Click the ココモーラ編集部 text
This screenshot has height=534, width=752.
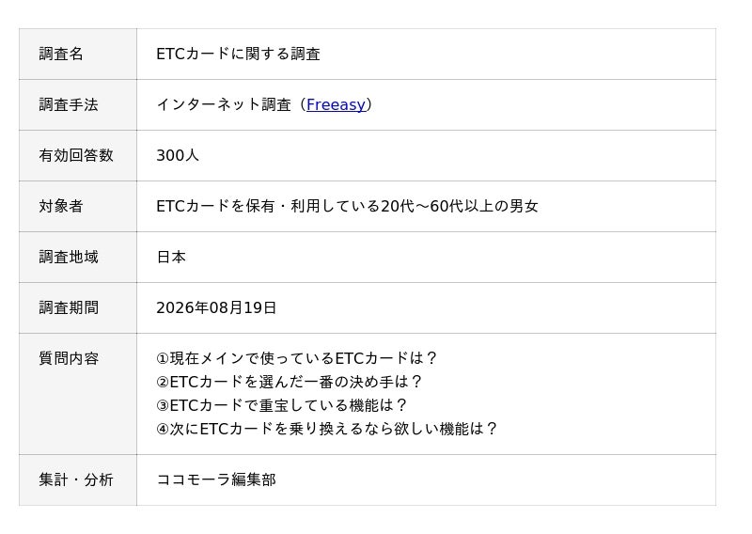pyautogui.click(x=216, y=479)
